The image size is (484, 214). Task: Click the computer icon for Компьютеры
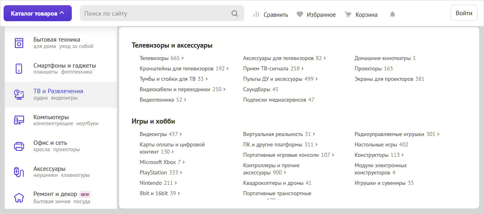click(x=19, y=120)
